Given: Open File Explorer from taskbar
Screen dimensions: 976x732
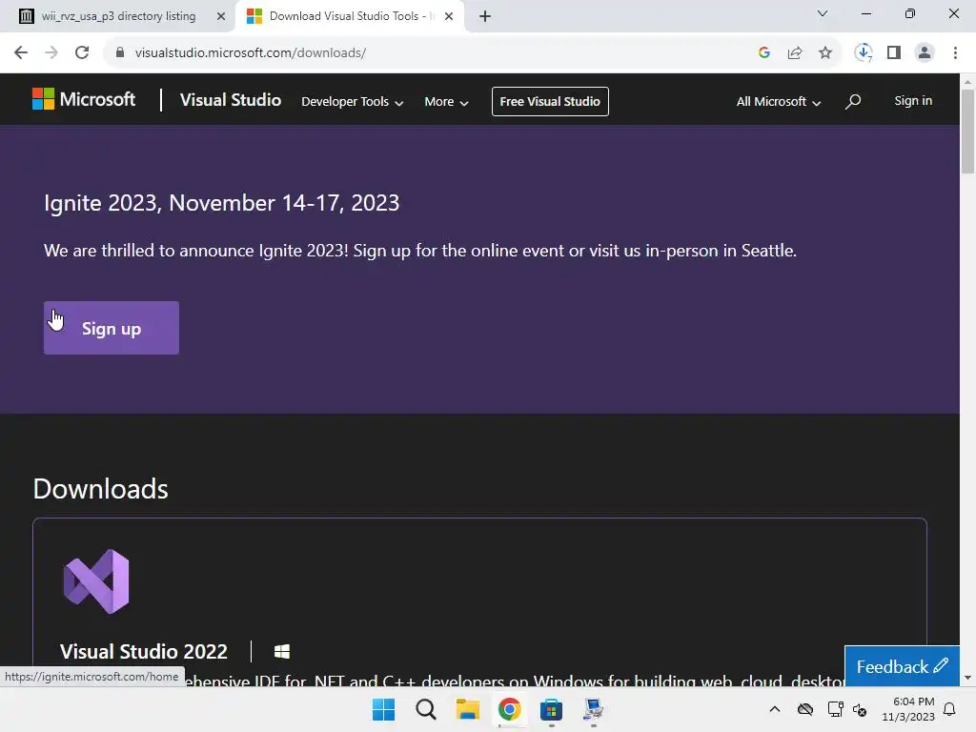Looking at the screenshot, I should click(467, 709).
